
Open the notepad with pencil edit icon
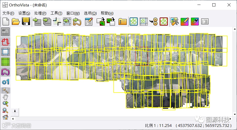point(89,22)
